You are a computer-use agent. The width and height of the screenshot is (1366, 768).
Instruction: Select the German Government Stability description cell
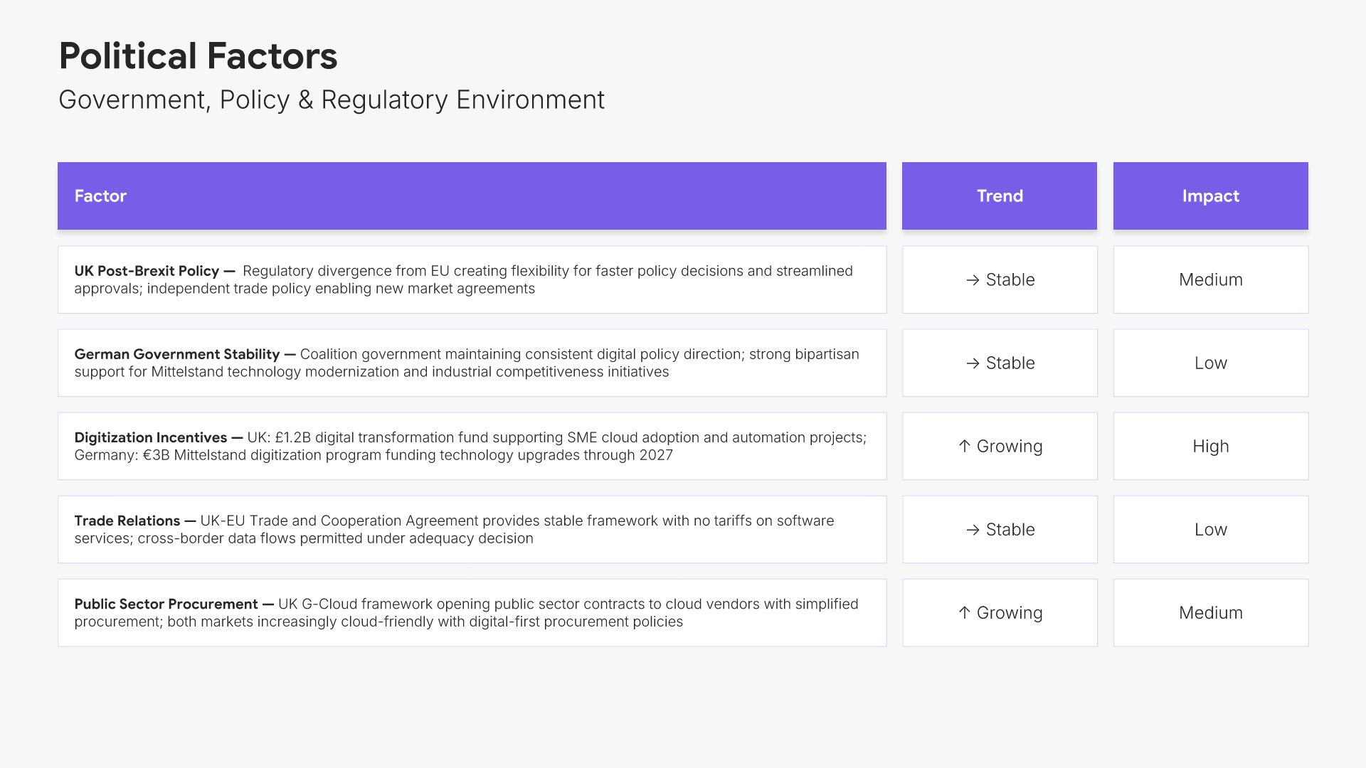coord(472,363)
